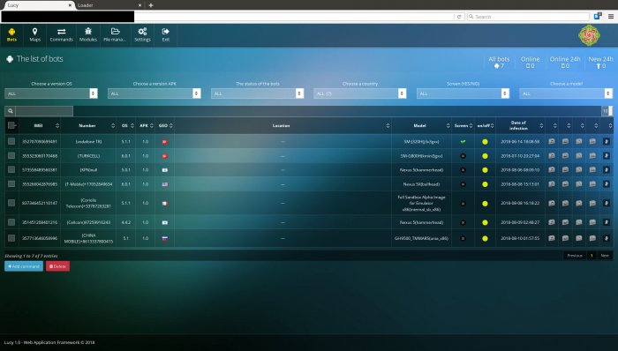The image size is (618, 351).
Task: Sort the table by Date of infection
Action: [520, 125]
